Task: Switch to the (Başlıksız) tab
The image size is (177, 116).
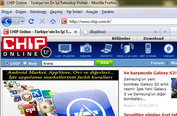Action: pos(120,32)
